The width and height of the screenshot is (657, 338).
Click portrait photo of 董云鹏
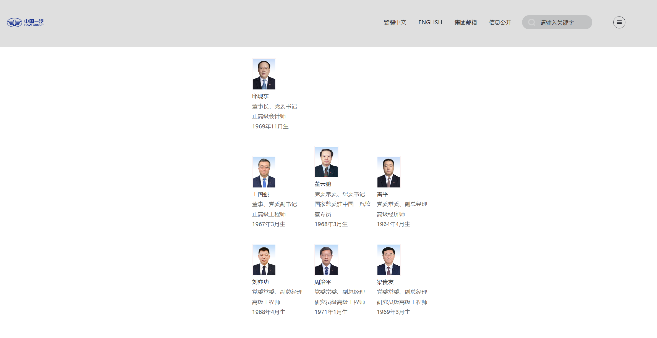point(326,162)
